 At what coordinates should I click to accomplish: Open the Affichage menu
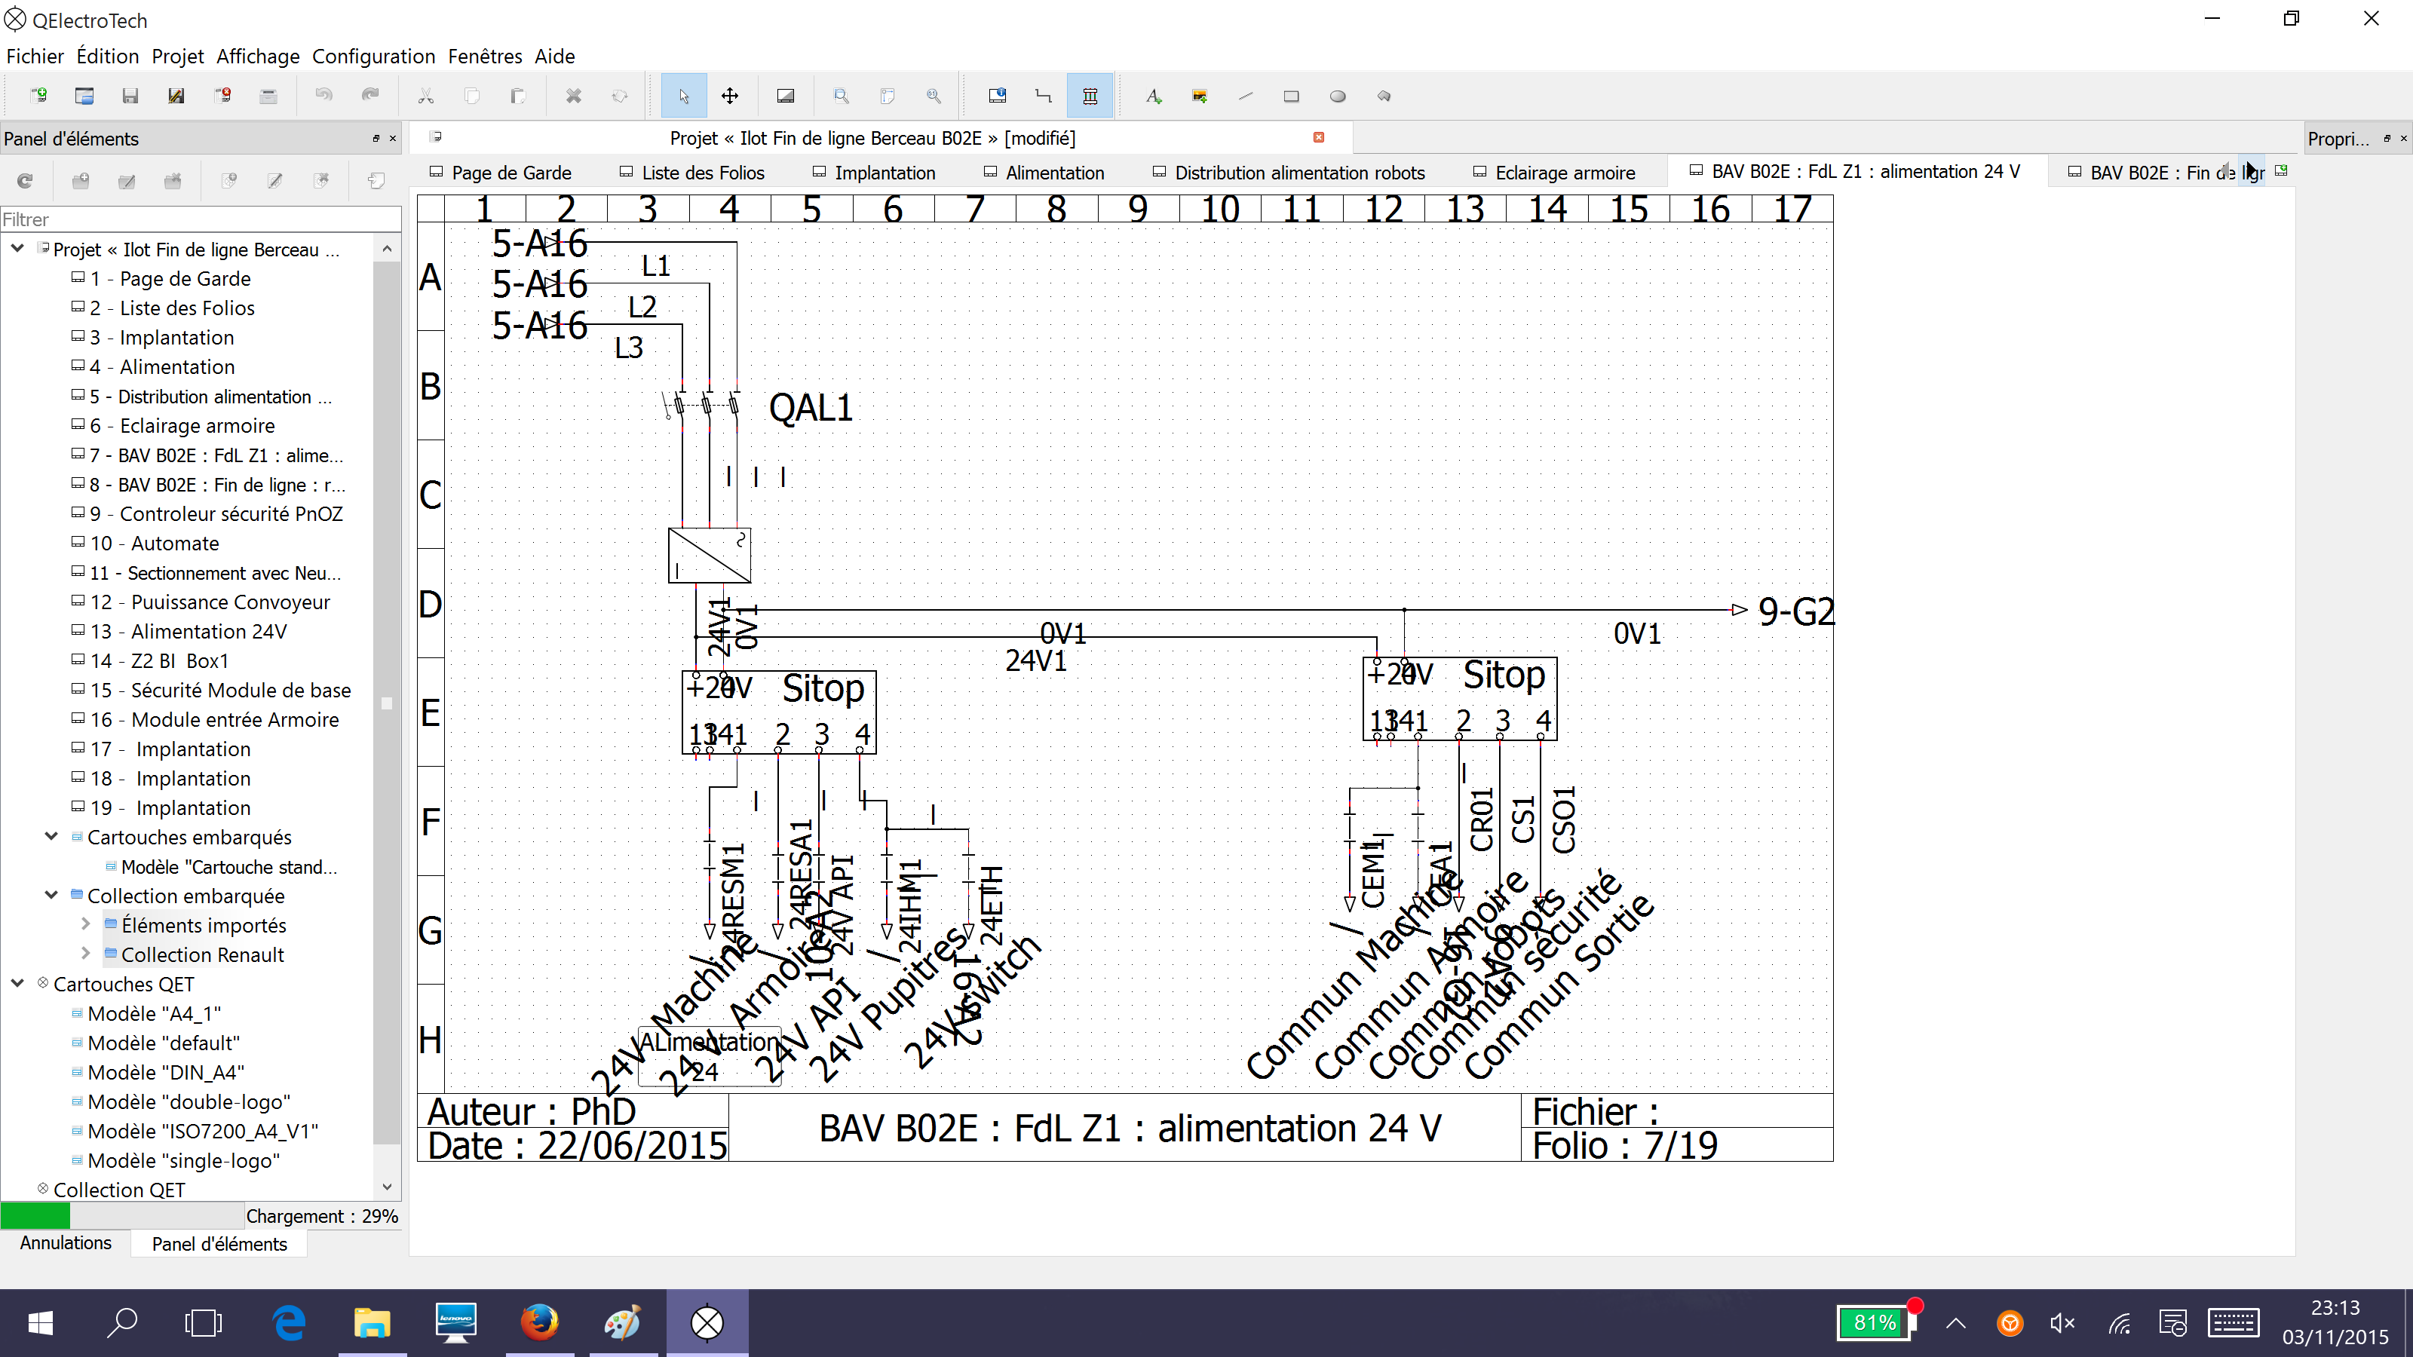point(256,57)
